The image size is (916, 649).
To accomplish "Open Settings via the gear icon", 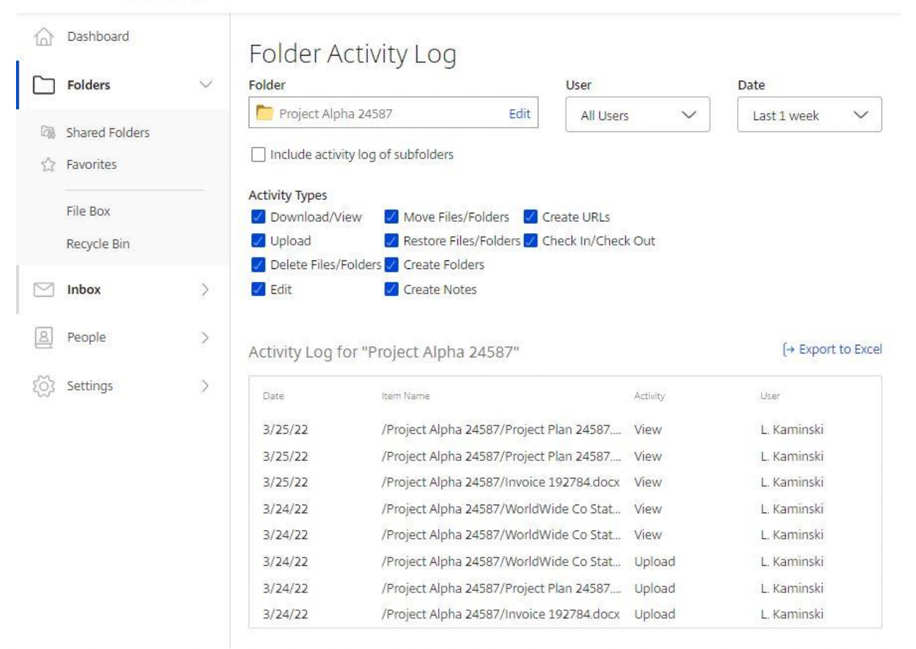I will pos(44,385).
